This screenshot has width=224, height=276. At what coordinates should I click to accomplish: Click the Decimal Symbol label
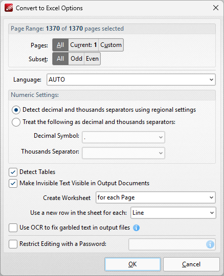click(x=56, y=136)
